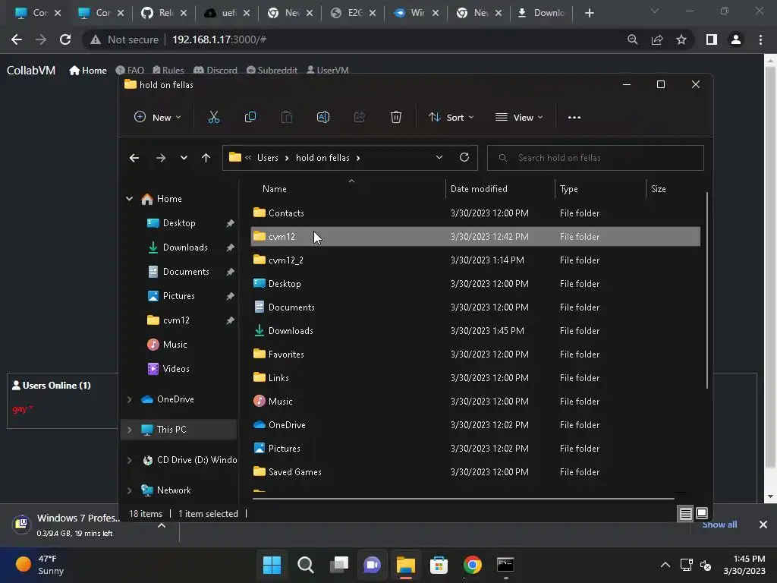Screen dimensions: 777x583
Task: Click the Cut scissors icon in Explorer toolbar
Action: click(213, 118)
